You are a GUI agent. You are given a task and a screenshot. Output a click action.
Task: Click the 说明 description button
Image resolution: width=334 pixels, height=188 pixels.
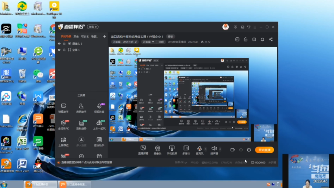[161, 42]
